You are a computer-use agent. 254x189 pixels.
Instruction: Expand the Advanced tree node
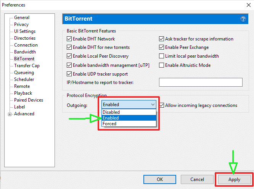pos(10,115)
